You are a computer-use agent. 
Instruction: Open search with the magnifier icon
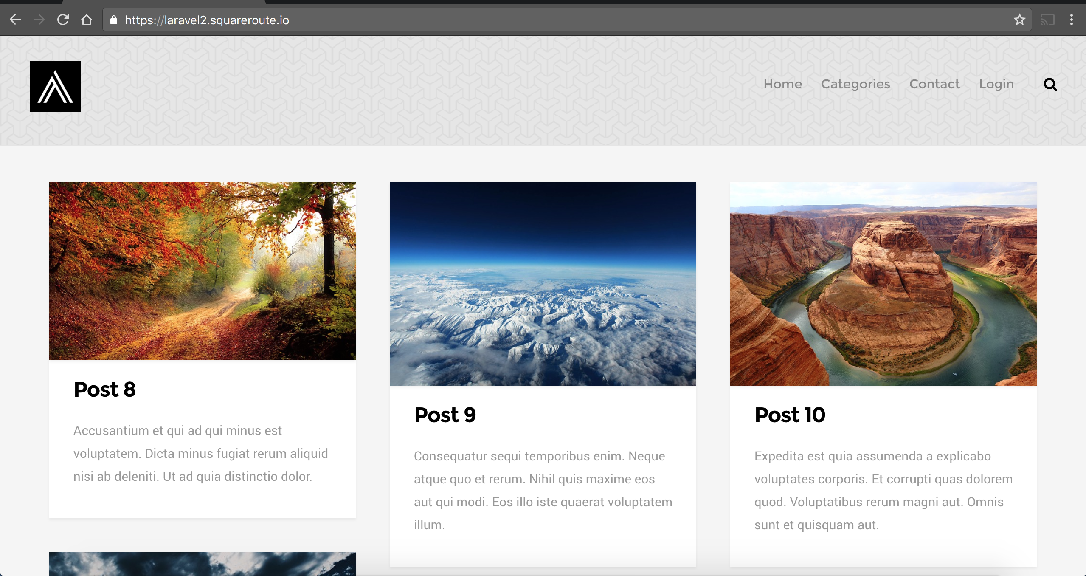[x=1050, y=85]
